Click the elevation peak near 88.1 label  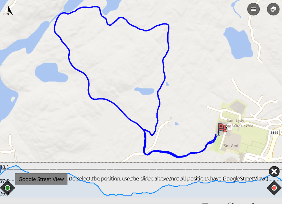[16, 165]
